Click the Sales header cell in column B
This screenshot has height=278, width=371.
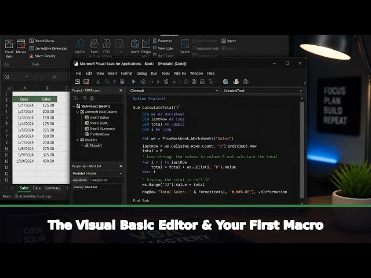point(46,99)
